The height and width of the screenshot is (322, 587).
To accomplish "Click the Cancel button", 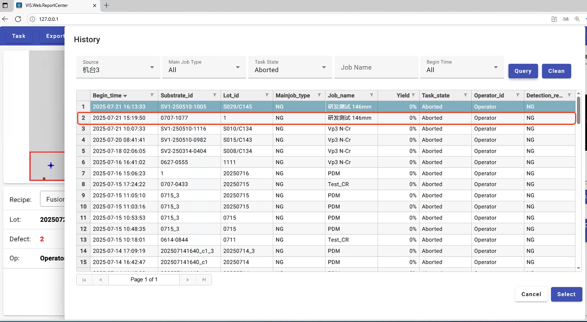I will click(531, 294).
